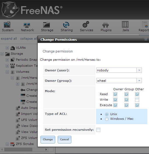Expand the VLANs tree node
Screen dimensions: 149x154
pos(7,48)
